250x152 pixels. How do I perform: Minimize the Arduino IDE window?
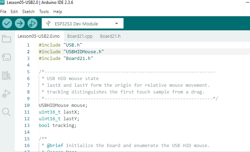(248, 2)
